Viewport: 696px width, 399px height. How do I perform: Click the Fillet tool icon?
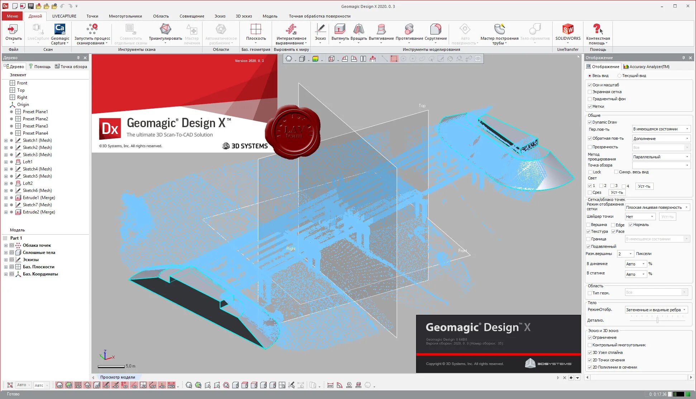[435, 29]
